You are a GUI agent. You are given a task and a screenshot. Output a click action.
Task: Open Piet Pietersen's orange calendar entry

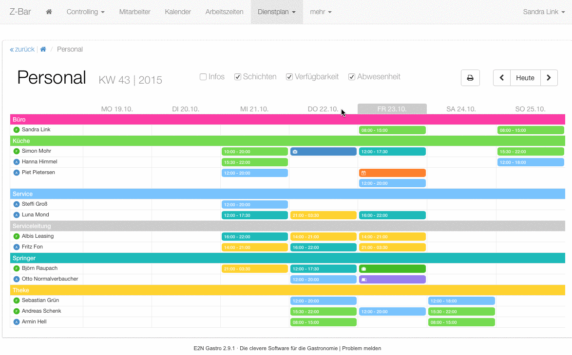point(392,173)
